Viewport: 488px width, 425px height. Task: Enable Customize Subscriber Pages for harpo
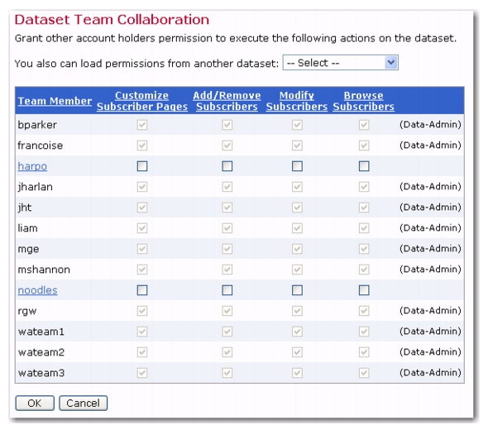(x=142, y=166)
